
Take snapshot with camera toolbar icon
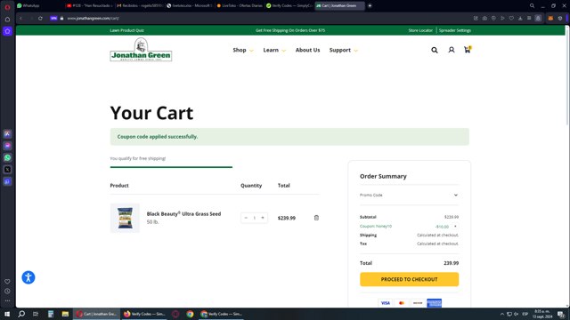(x=484, y=18)
